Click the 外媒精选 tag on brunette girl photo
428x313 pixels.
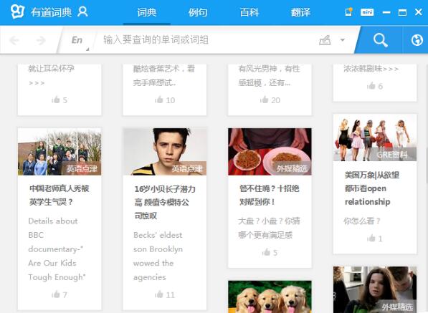pos(397,307)
